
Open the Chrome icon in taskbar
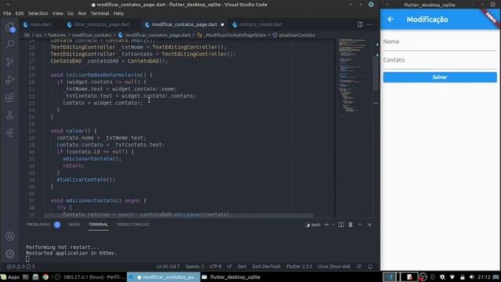pos(45,277)
